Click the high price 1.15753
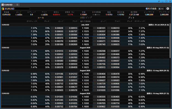This screenshot has height=109, width=172. point(109,15)
